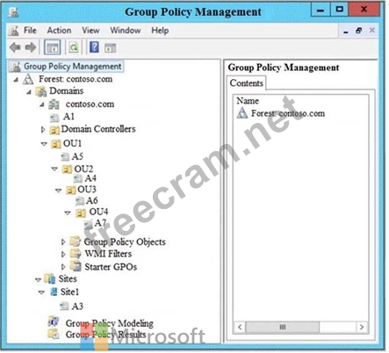Image resolution: width=389 pixels, height=353 pixels.
Task: Click the Back arrow toolbar icon
Action: [x=15, y=47]
